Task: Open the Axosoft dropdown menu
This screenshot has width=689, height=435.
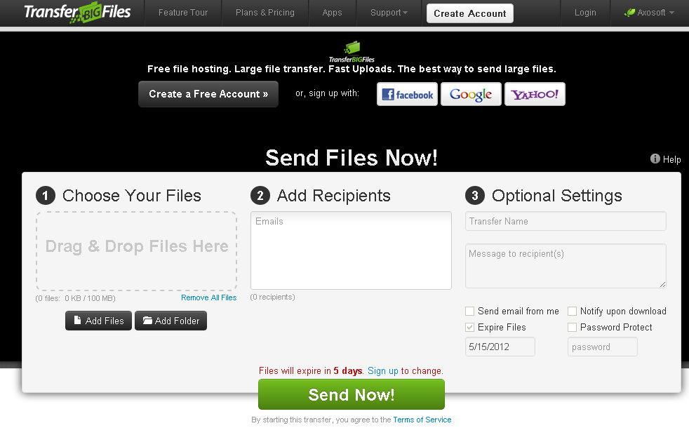Action: [x=650, y=13]
